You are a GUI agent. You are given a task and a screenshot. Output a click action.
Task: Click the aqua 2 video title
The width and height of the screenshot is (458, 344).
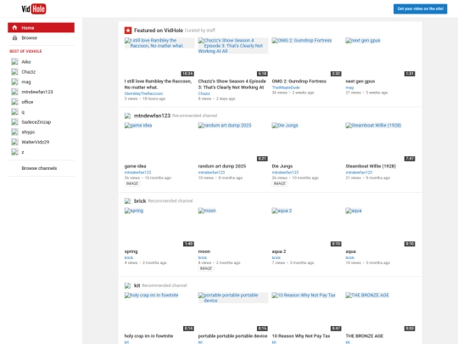pos(279,251)
